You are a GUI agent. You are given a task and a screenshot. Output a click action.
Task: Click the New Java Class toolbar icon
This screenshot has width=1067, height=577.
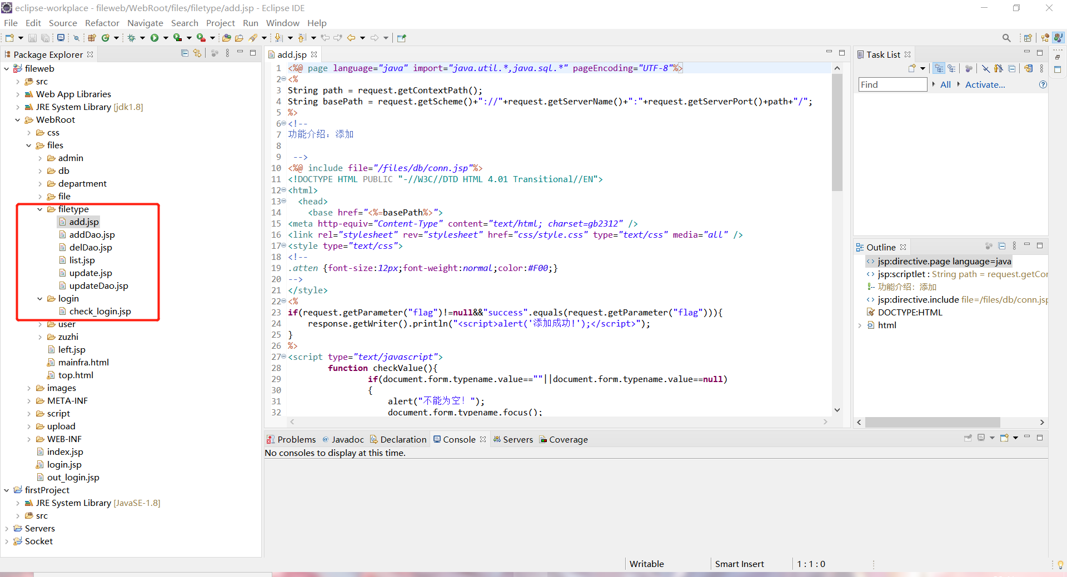[x=105, y=38]
